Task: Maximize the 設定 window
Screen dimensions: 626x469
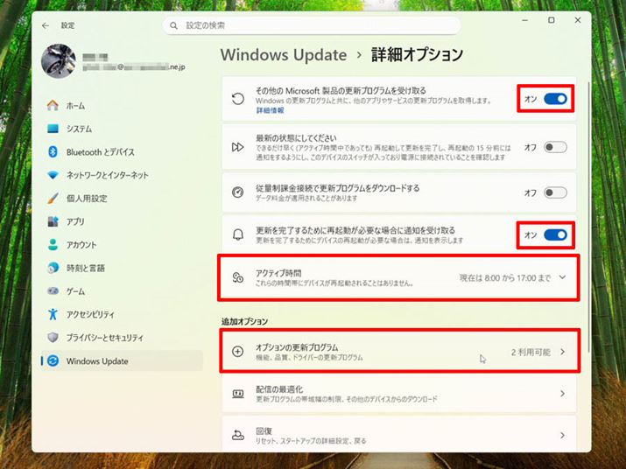Action: [x=552, y=20]
